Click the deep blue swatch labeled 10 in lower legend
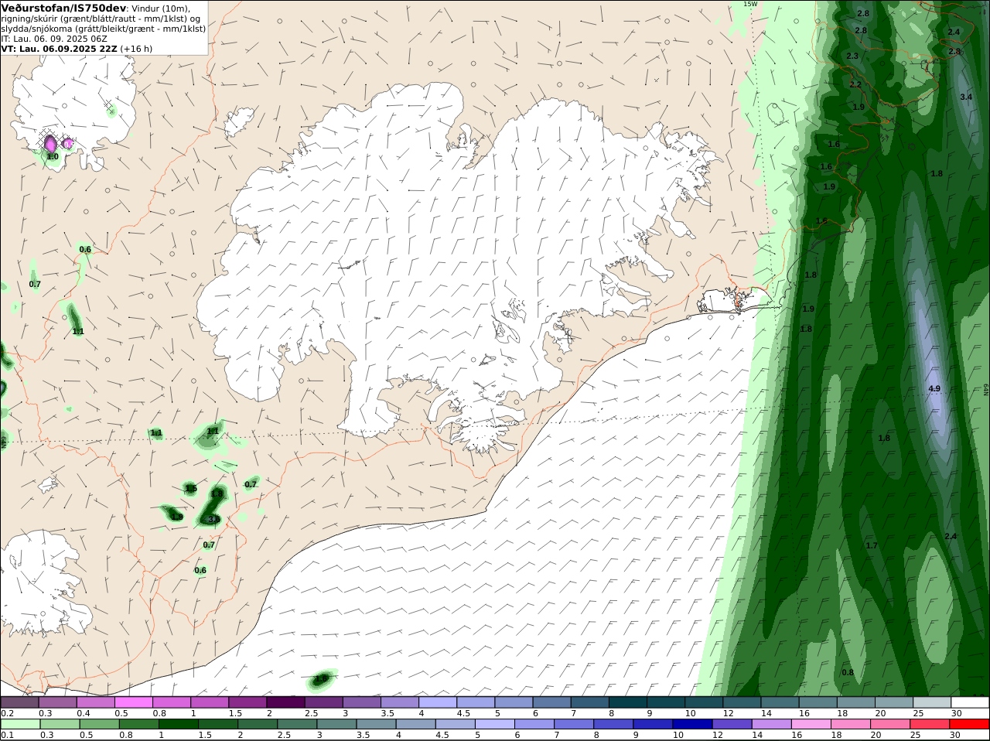 [x=692, y=724]
